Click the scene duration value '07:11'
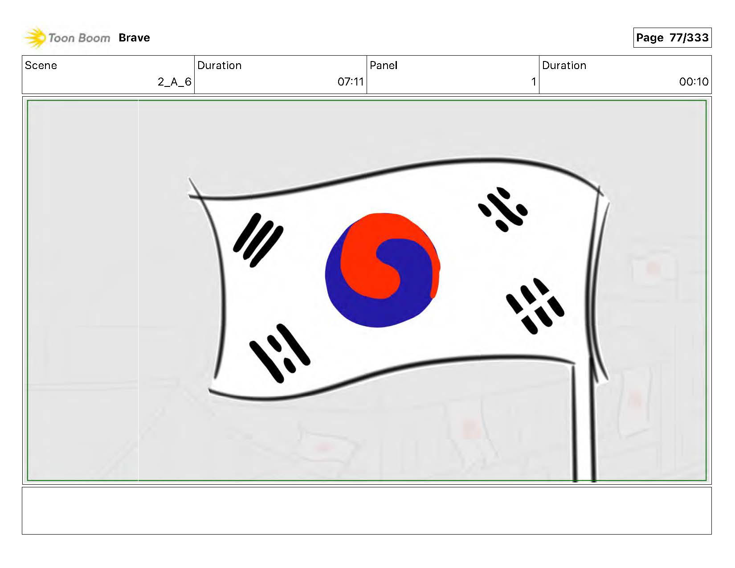 tap(351, 82)
